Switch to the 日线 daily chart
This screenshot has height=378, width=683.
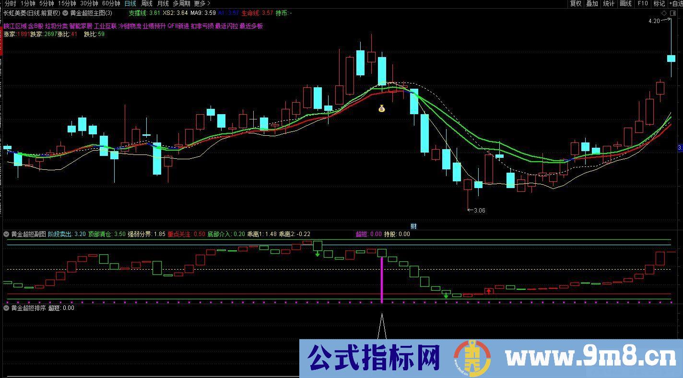130,3
